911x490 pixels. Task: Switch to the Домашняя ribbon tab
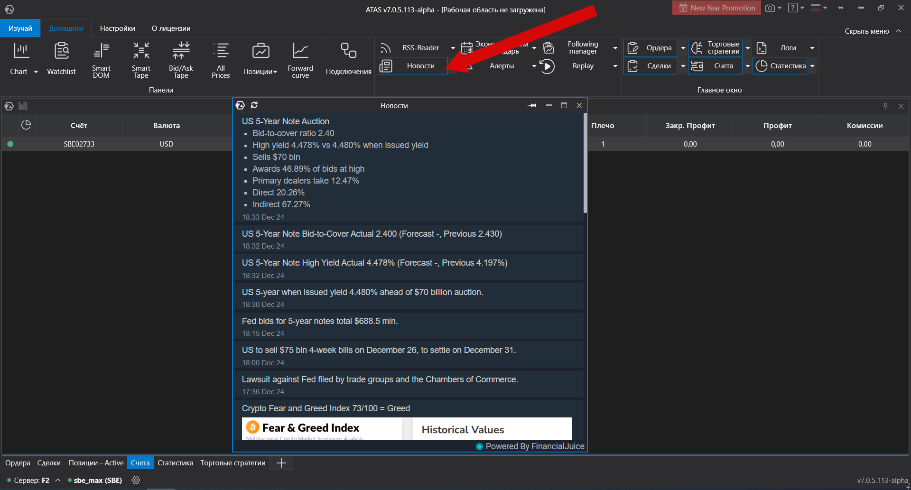tap(66, 28)
